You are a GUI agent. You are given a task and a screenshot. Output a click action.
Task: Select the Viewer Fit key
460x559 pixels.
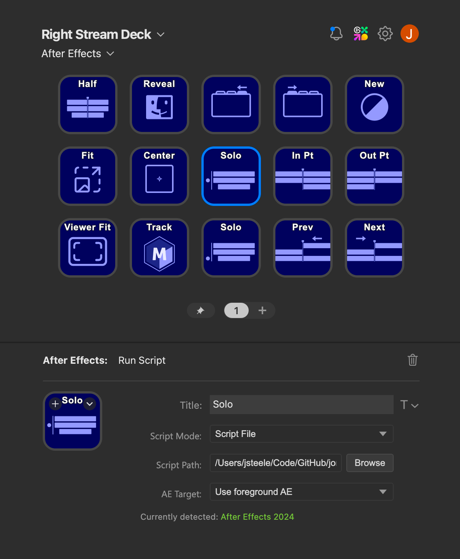[x=88, y=248]
